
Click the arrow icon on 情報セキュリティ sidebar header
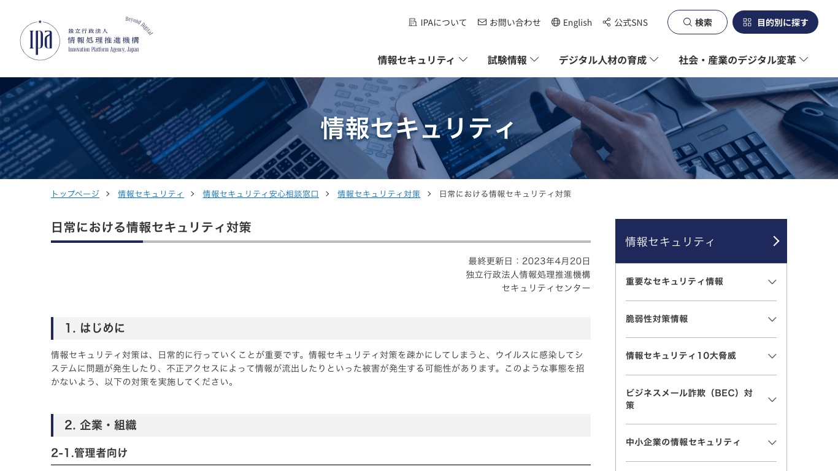point(776,241)
